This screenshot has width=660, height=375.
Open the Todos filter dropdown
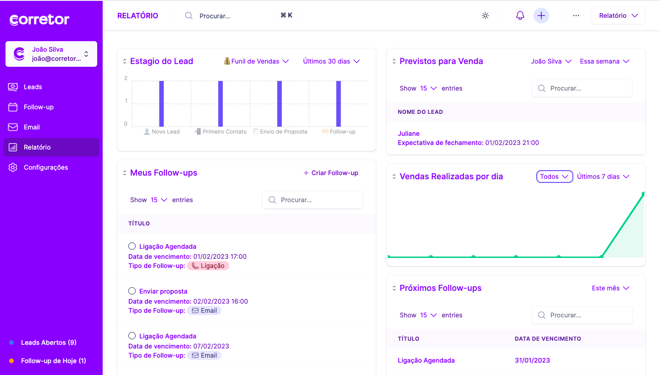click(555, 177)
